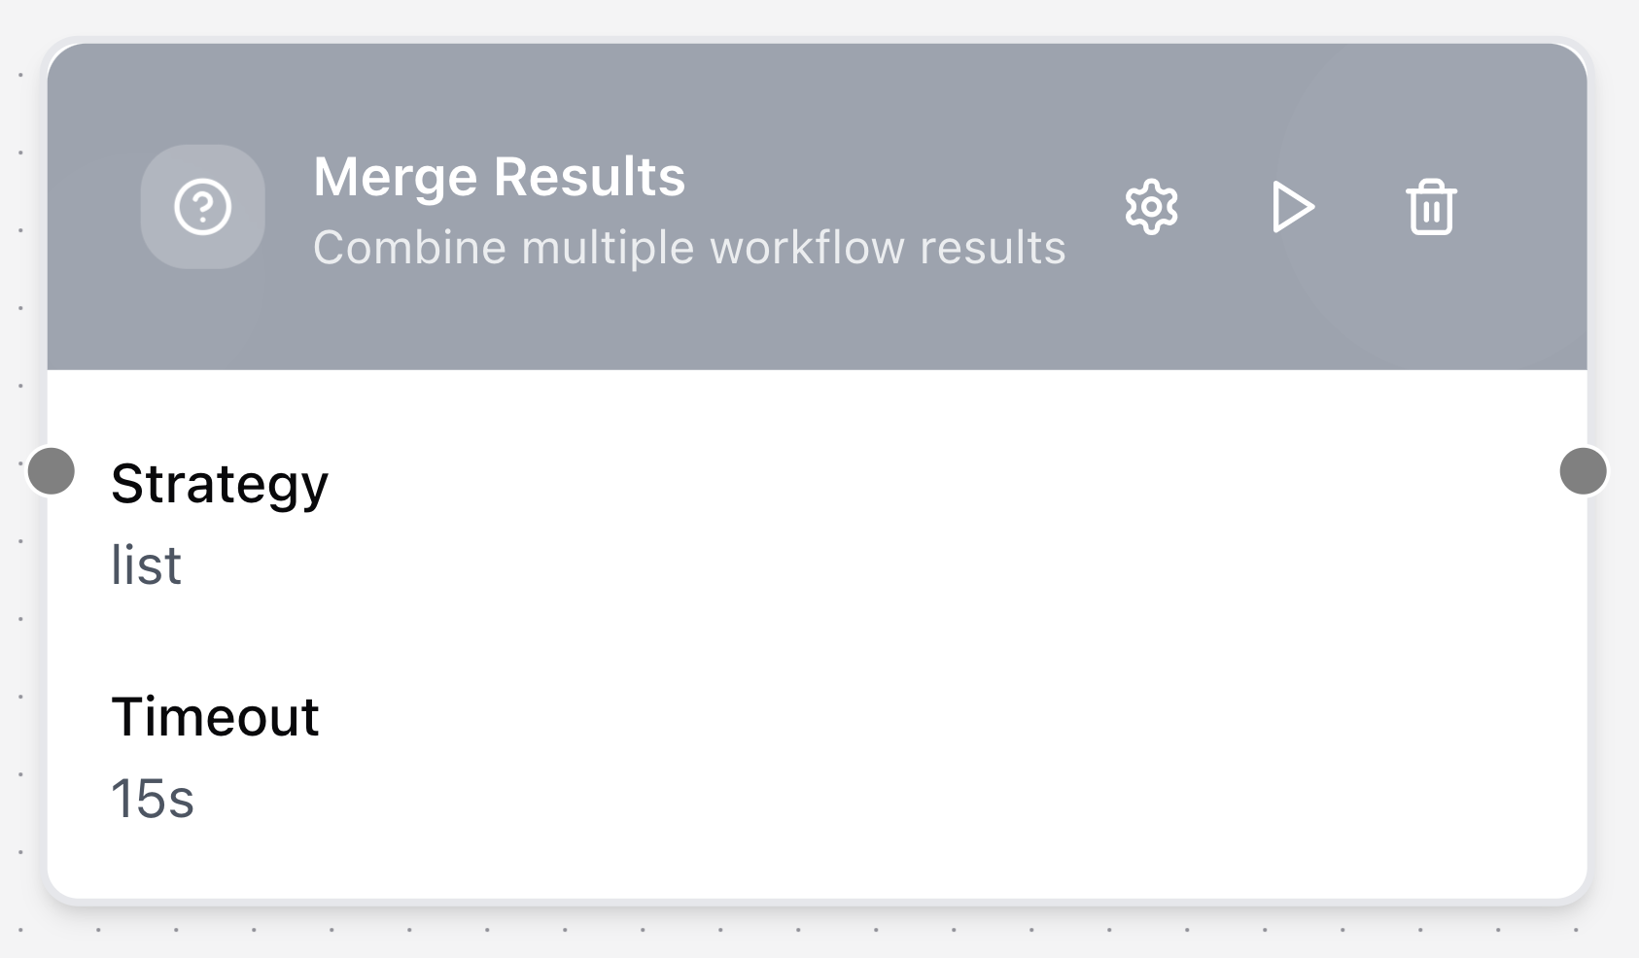
Task: Click blank white space right of Timeout
Action: click(x=875, y=717)
